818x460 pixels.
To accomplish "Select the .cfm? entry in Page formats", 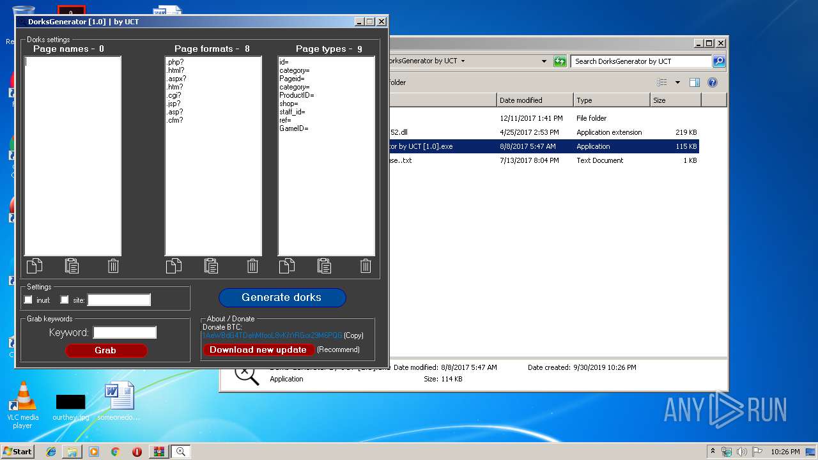I will [175, 120].
